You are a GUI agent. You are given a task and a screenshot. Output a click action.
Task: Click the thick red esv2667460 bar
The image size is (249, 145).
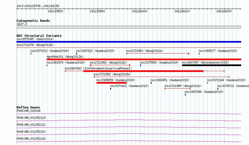[x=144, y=71]
